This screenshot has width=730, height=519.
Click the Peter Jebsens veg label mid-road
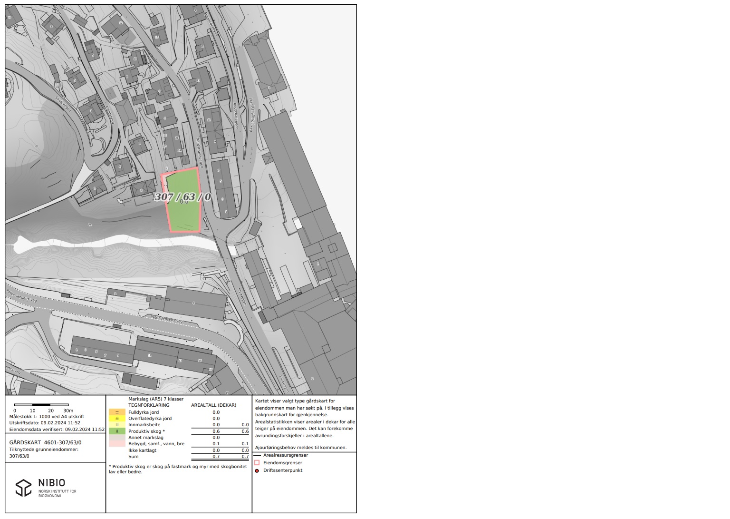tap(166, 319)
